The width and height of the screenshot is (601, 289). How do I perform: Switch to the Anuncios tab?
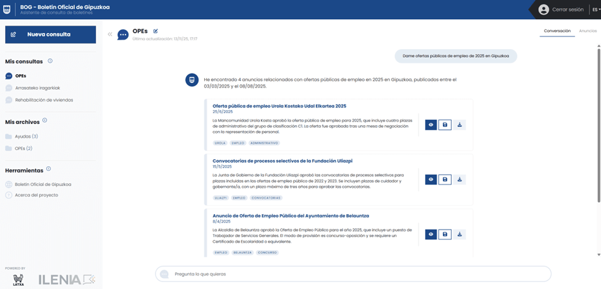click(587, 31)
